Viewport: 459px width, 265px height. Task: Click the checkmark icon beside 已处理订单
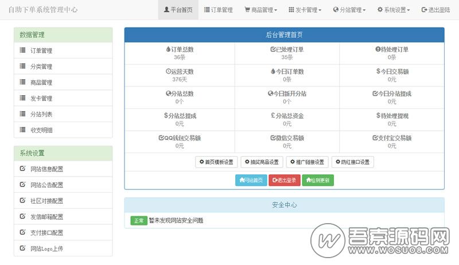[x=273, y=49]
